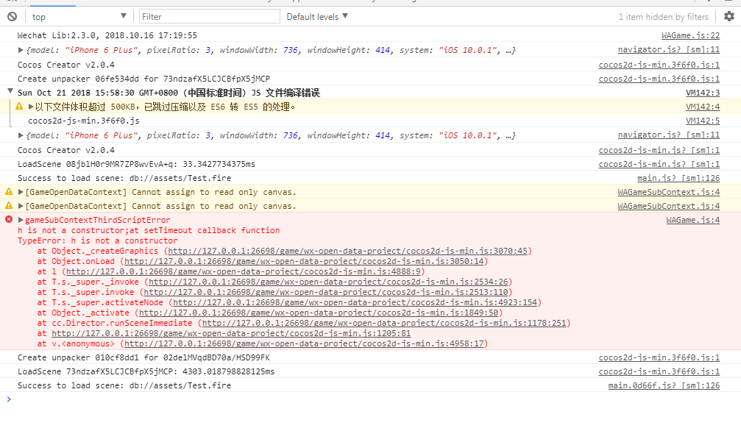Expand the 500KB warning message
The height and width of the screenshot is (442, 741).
click(31, 107)
